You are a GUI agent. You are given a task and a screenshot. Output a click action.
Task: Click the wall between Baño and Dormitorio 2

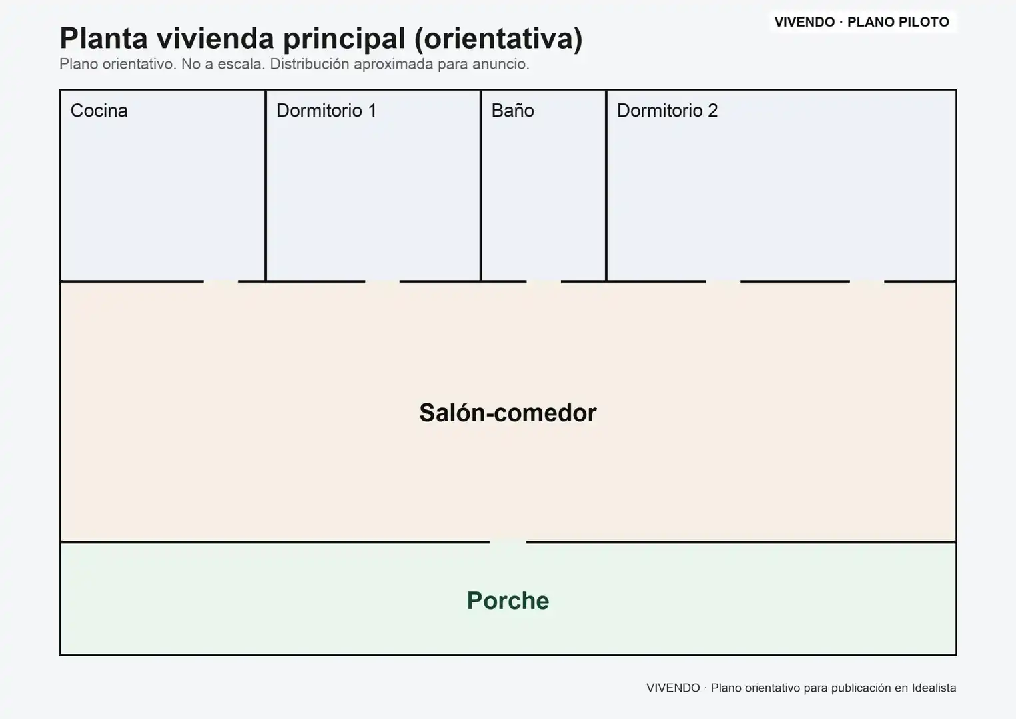[x=606, y=186]
